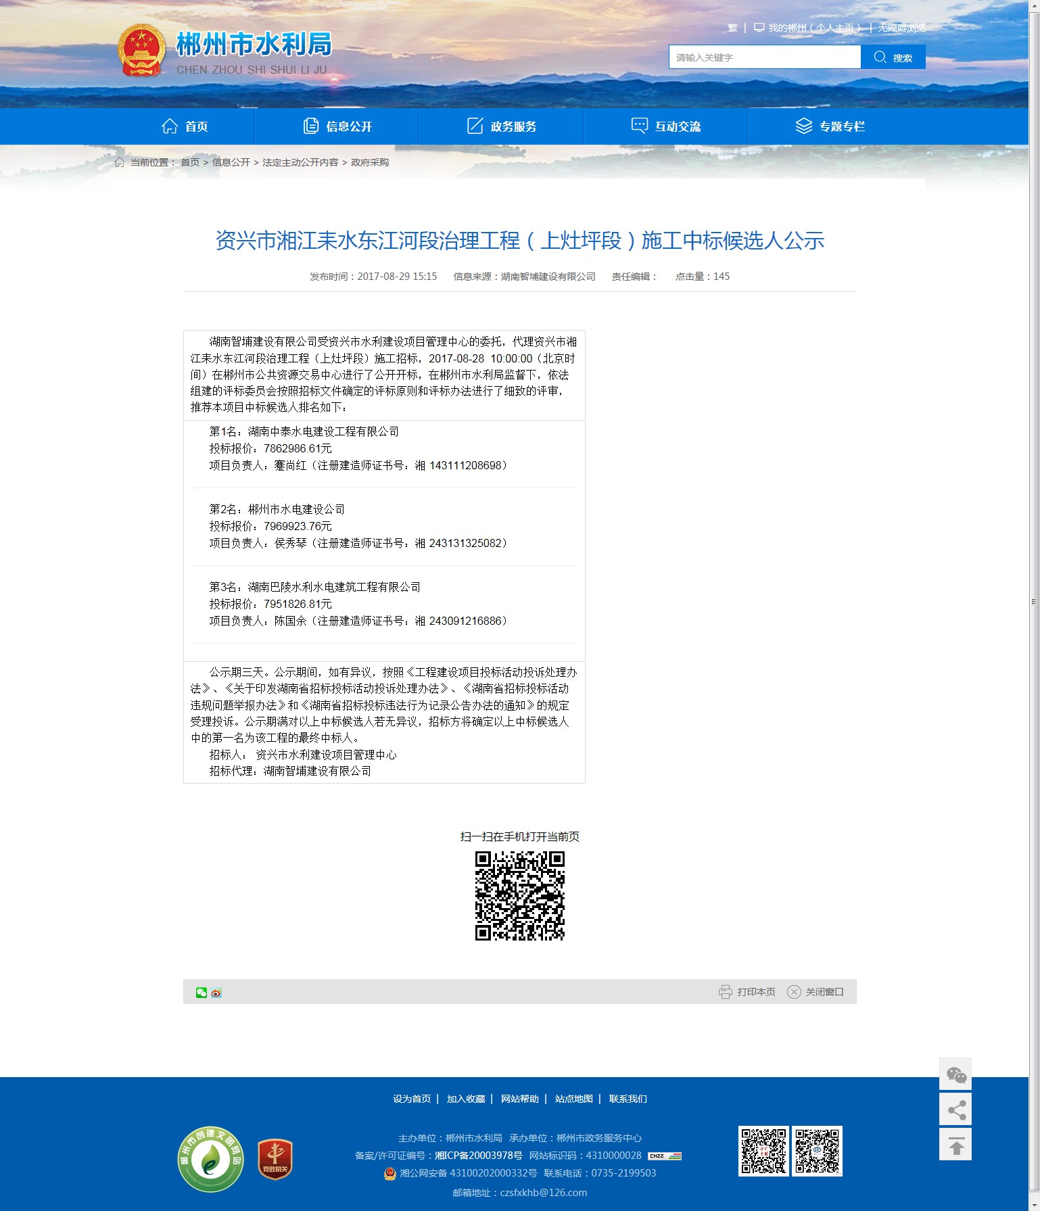Click the pencil-edit icon beside 政务服务
1040x1211 pixels.
pyautogui.click(x=475, y=126)
